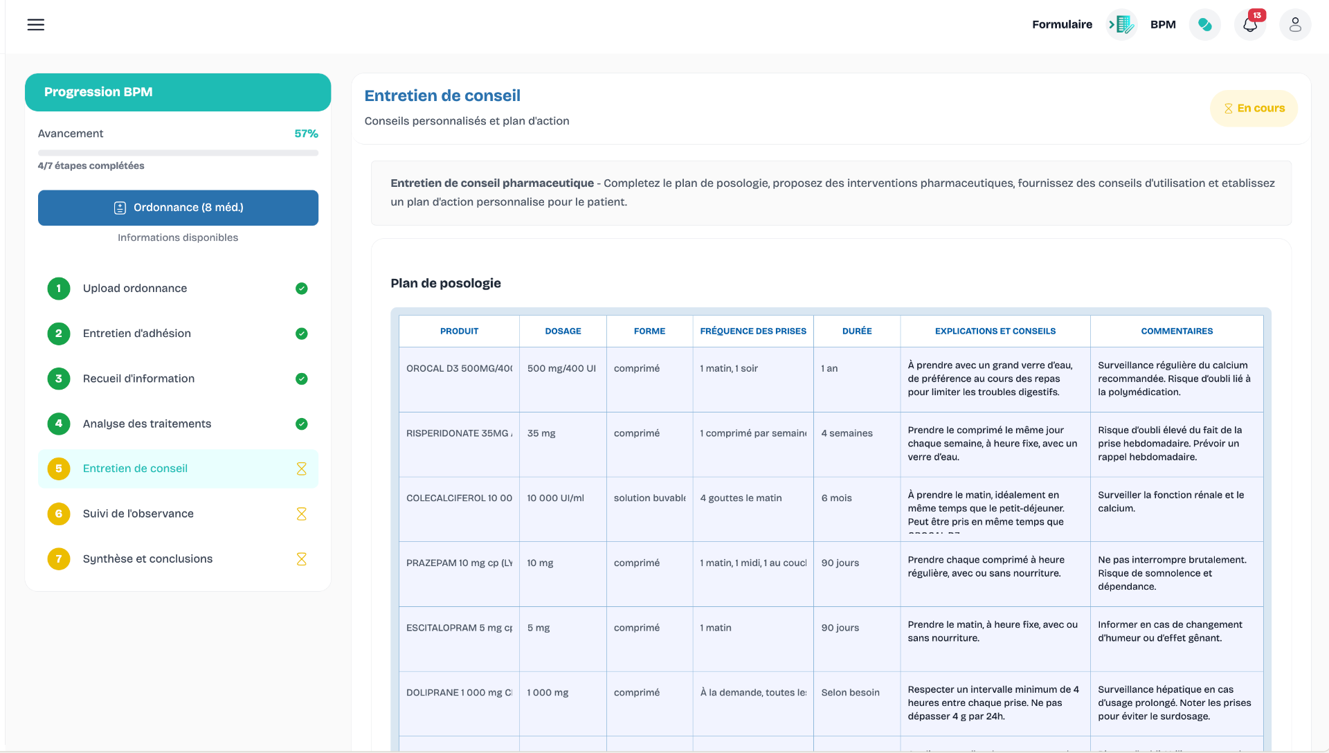
Task: Click the yellow number 5 step circle
Action: [59, 469]
